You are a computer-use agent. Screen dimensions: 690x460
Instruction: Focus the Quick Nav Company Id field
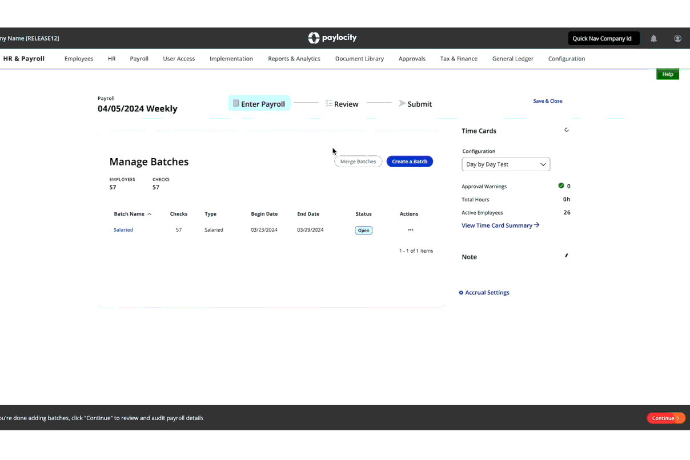coord(604,39)
